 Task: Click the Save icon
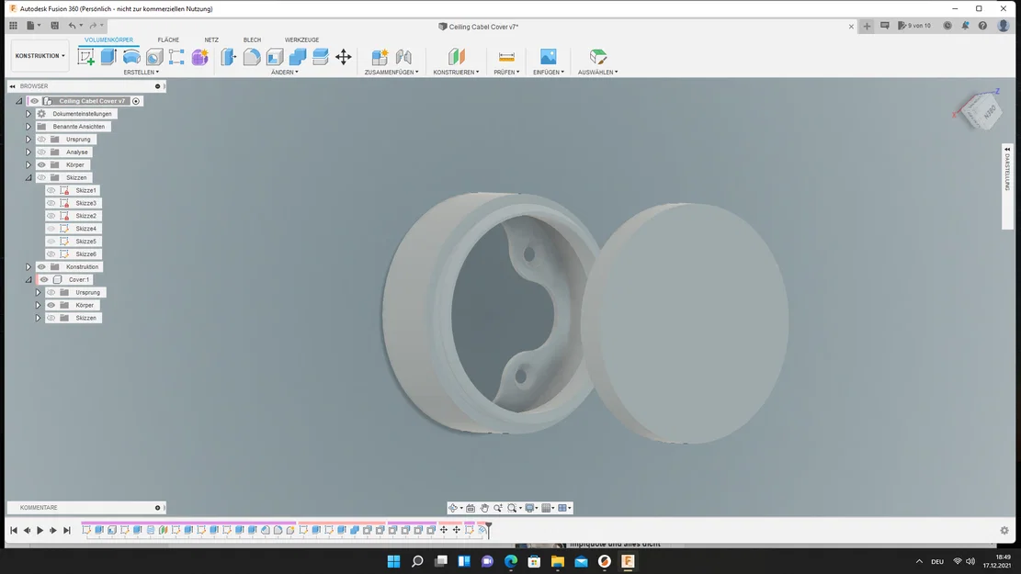(x=55, y=26)
